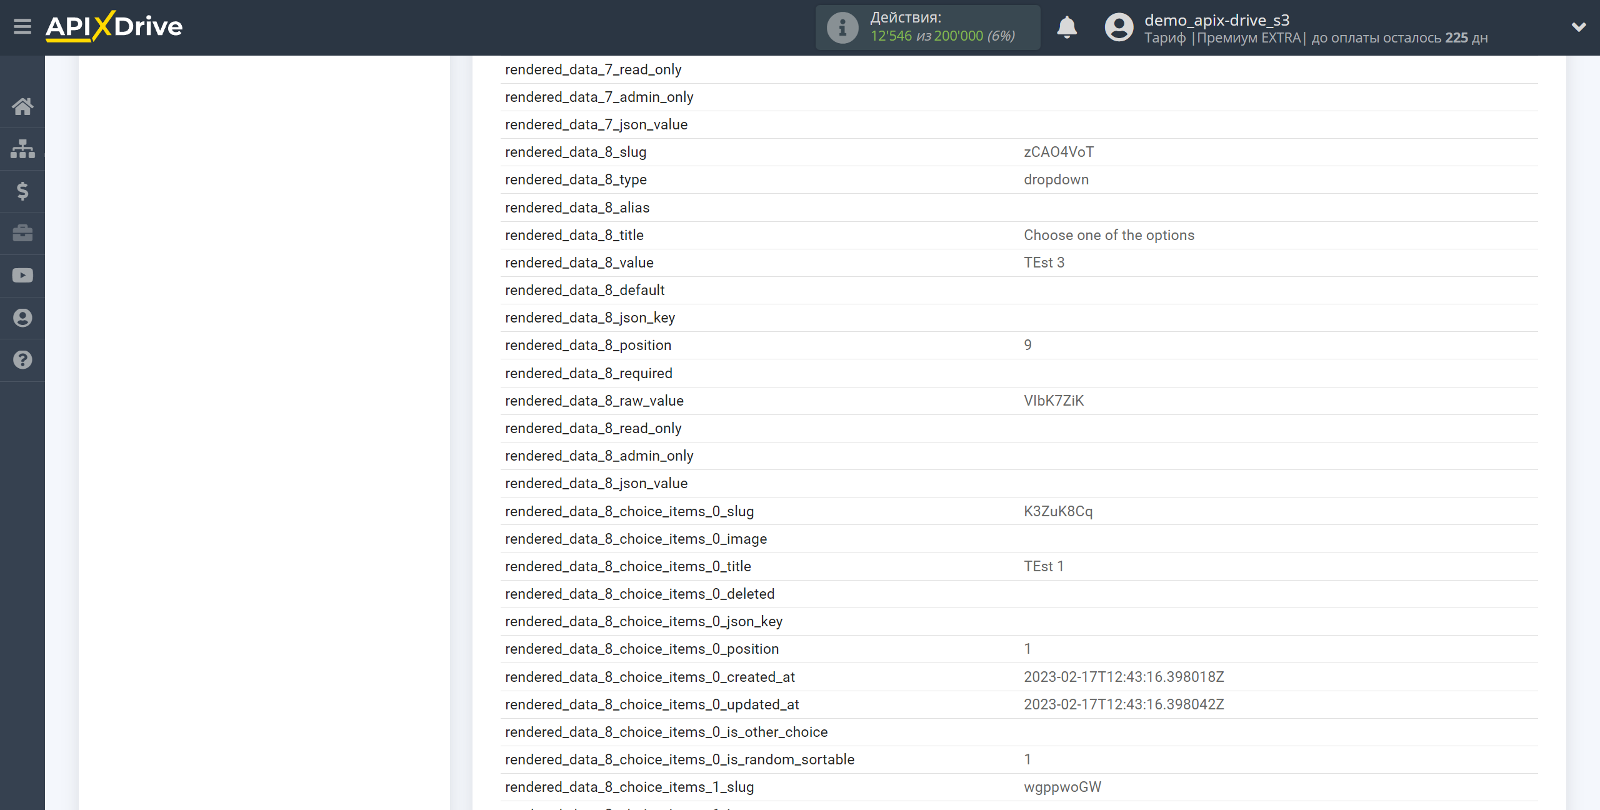Select the value zCAO4VoT
The height and width of the screenshot is (810, 1600).
pos(1059,152)
